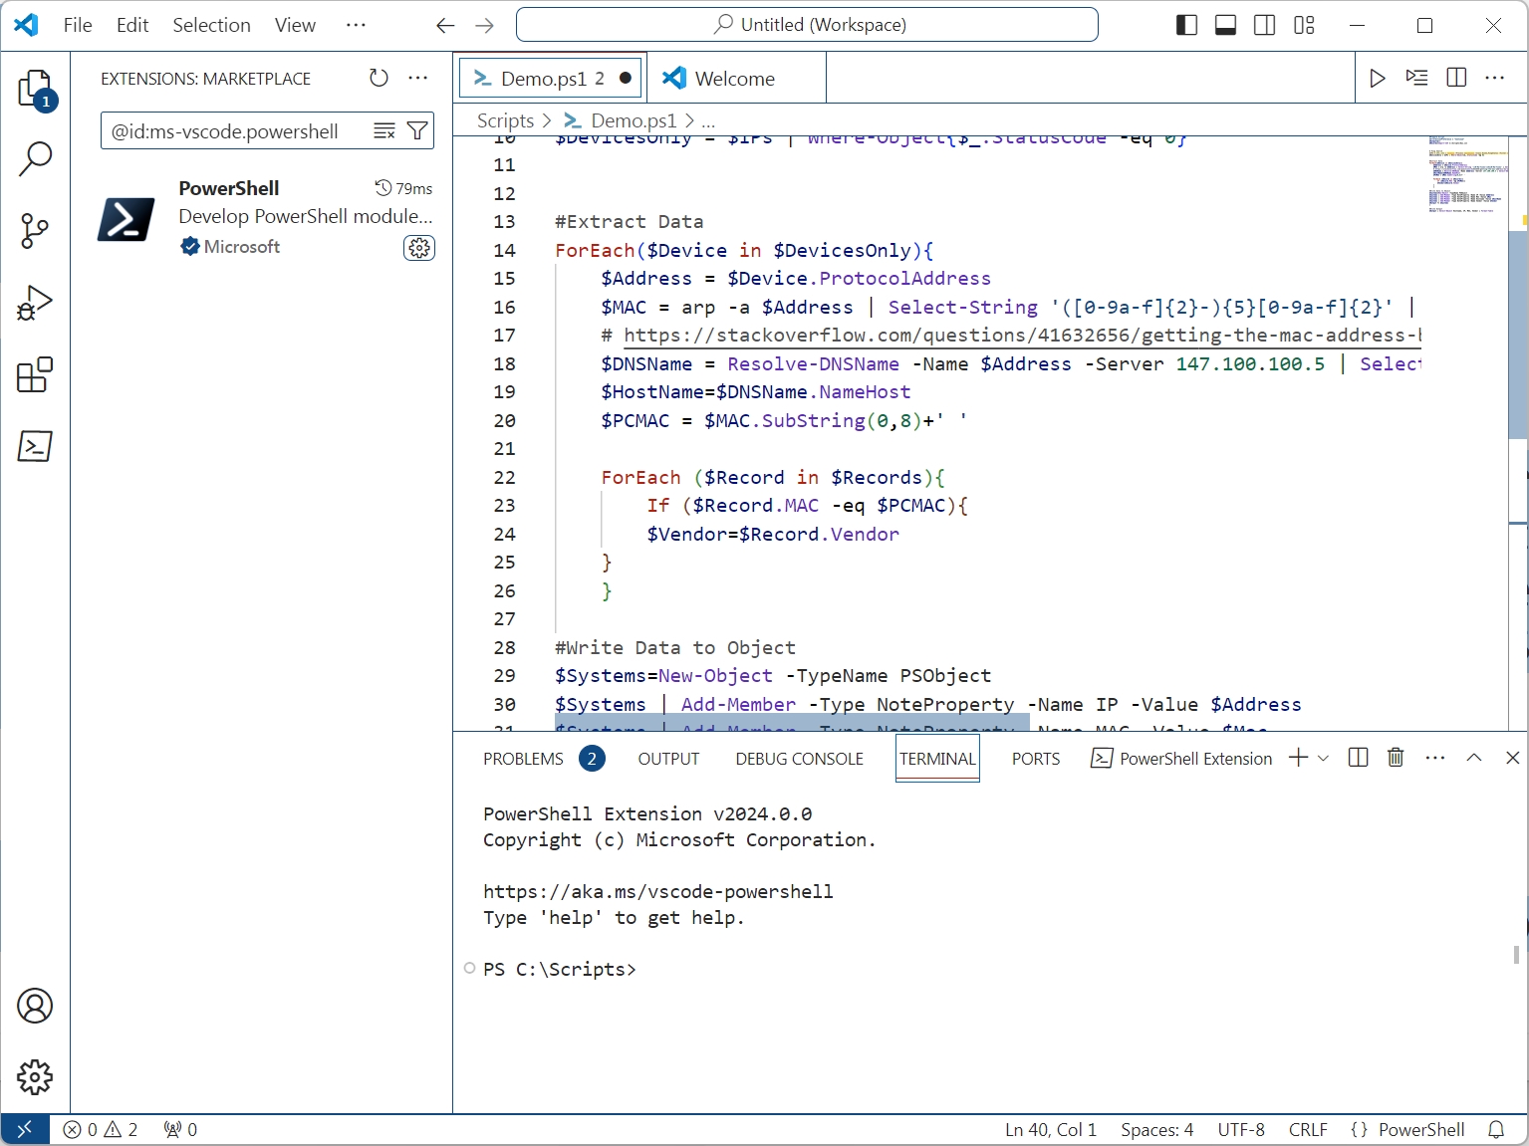
Task: Toggle the Panel visibility
Action: tap(1225, 25)
